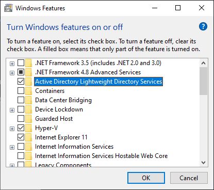Select folder icon beside .NET Framework 4.8 Advanced Services
Screen dimensions: 214x190
coord(28,72)
